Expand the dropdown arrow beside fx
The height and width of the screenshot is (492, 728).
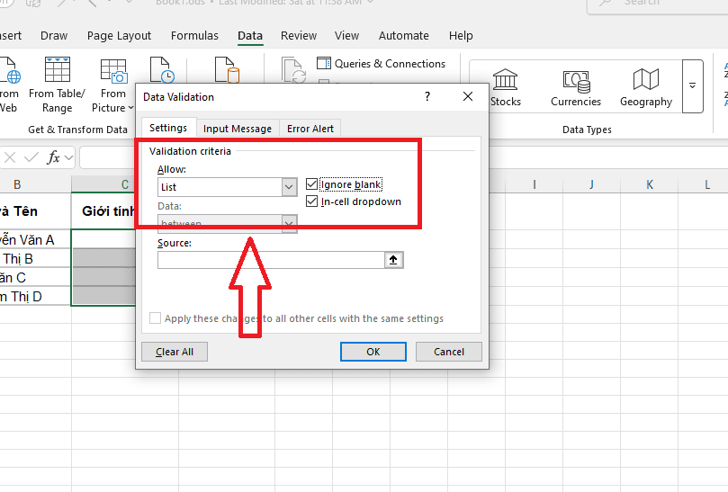pyautogui.click(x=69, y=157)
